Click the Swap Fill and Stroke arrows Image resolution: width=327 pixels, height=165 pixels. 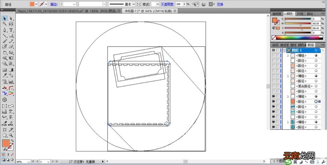click(x=12, y=141)
